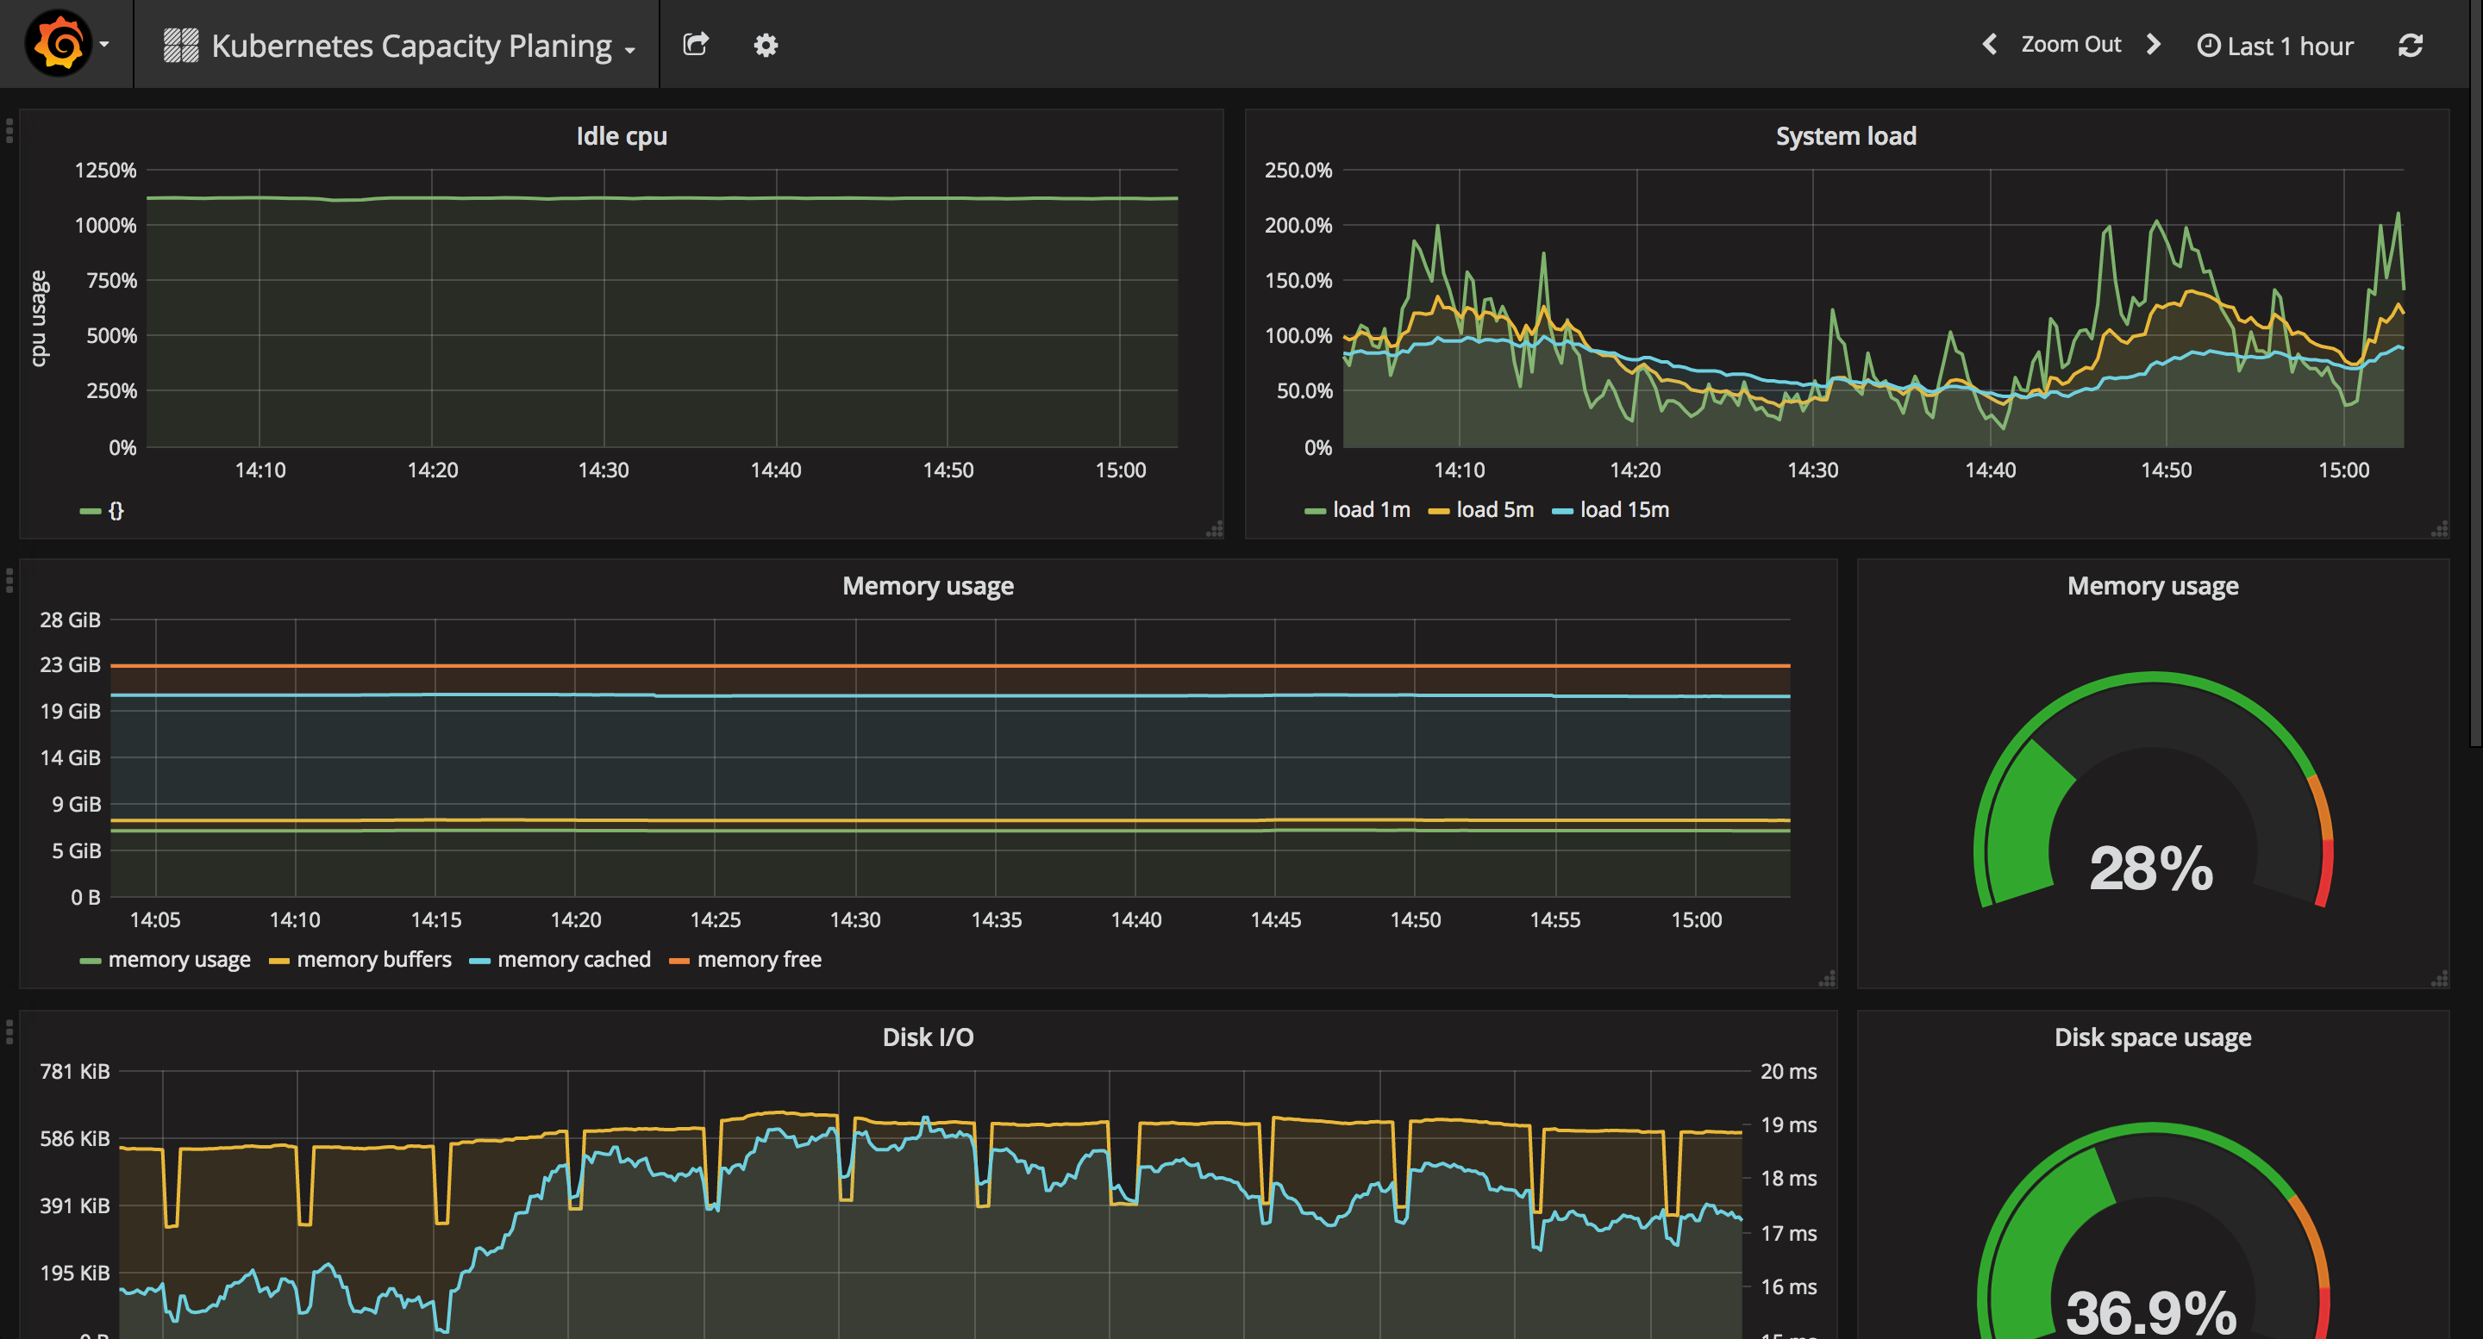Click the 28% memory gauge value

pos(2150,868)
